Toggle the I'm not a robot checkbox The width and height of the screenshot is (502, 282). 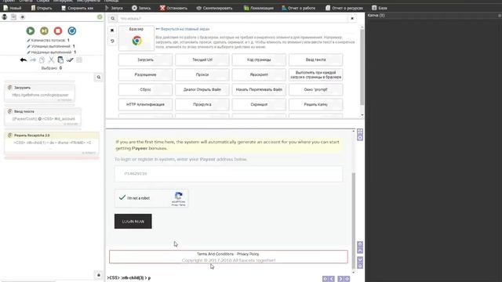click(122, 197)
